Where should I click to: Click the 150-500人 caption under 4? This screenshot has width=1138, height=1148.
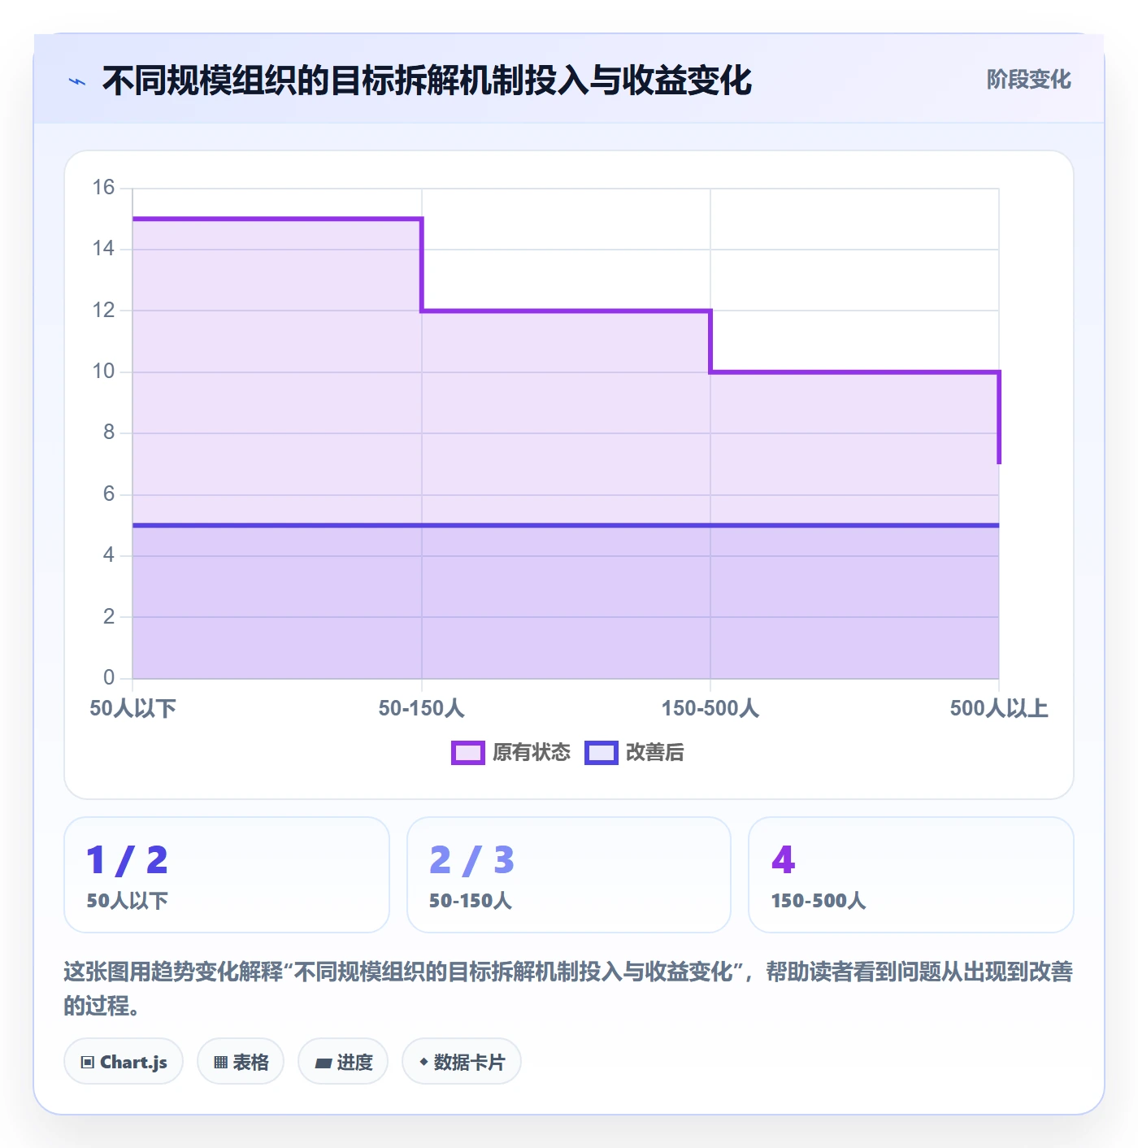[819, 901]
